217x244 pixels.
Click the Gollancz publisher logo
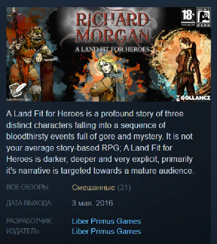[x=194, y=98]
